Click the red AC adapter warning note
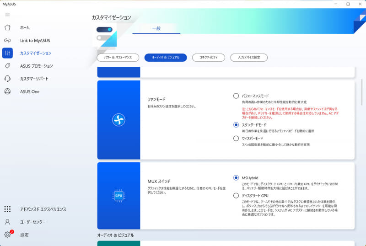The width and height of the screenshot is (366, 246). point(290,113)
